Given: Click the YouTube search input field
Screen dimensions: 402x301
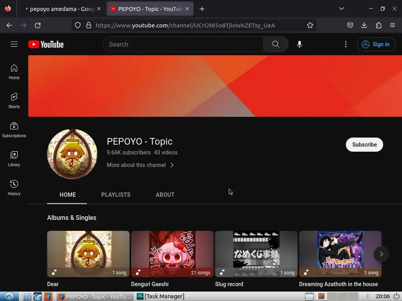Looking at the screenshot, I should coord(183,44).
